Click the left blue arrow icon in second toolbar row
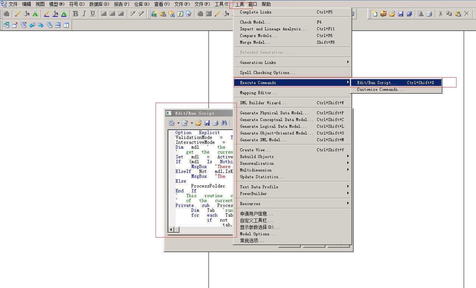This screenshot has height=288, width=476. point(32,25)
